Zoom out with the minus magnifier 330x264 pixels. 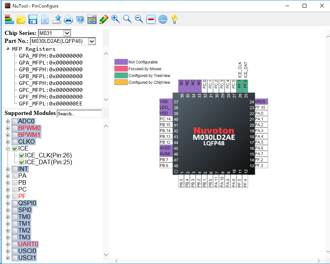pos(139,19)
